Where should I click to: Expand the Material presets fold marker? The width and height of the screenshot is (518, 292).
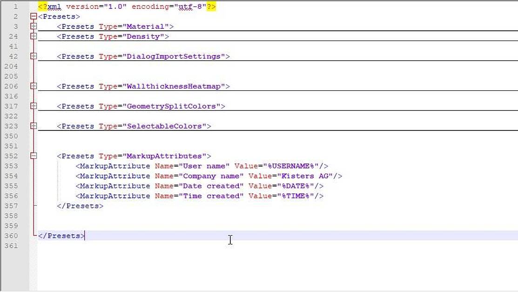point(34,27)
